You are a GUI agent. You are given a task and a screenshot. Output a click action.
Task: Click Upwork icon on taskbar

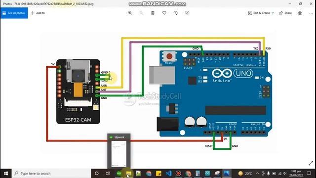[x=119, y=174]
